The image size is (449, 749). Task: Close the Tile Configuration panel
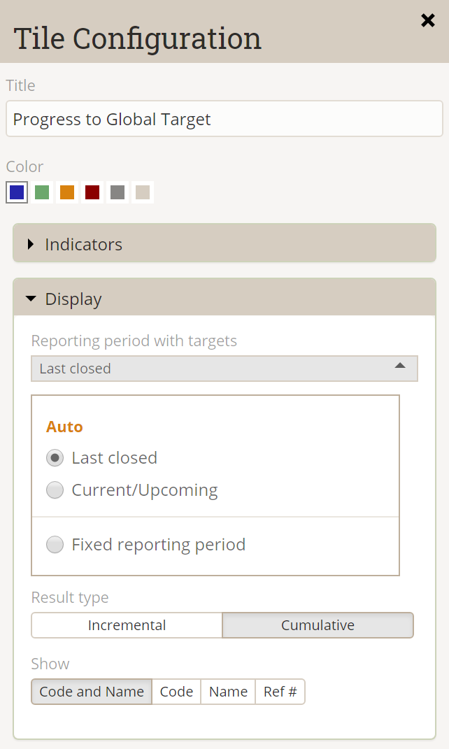[x=428, y=21]
